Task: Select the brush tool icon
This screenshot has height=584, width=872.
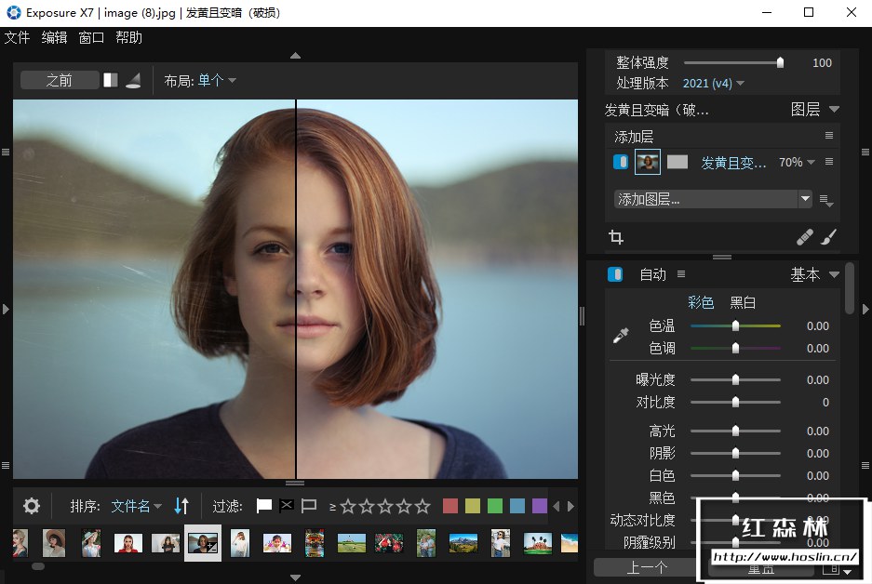Action: pyautogui.click(x=828, y=238)
